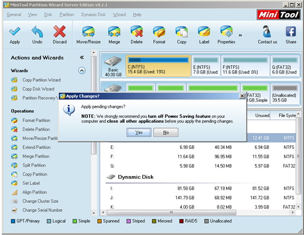Open the Wizard menu
The width and height of the screenshot is (304, 235).
(x=119, y=15)
